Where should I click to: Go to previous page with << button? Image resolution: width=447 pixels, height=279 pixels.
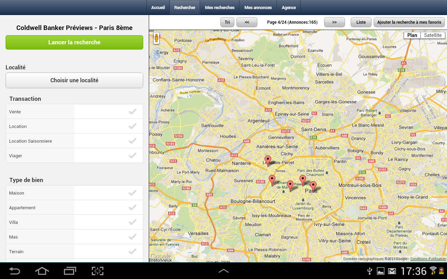pyautogui.click(x=247, y=22)
